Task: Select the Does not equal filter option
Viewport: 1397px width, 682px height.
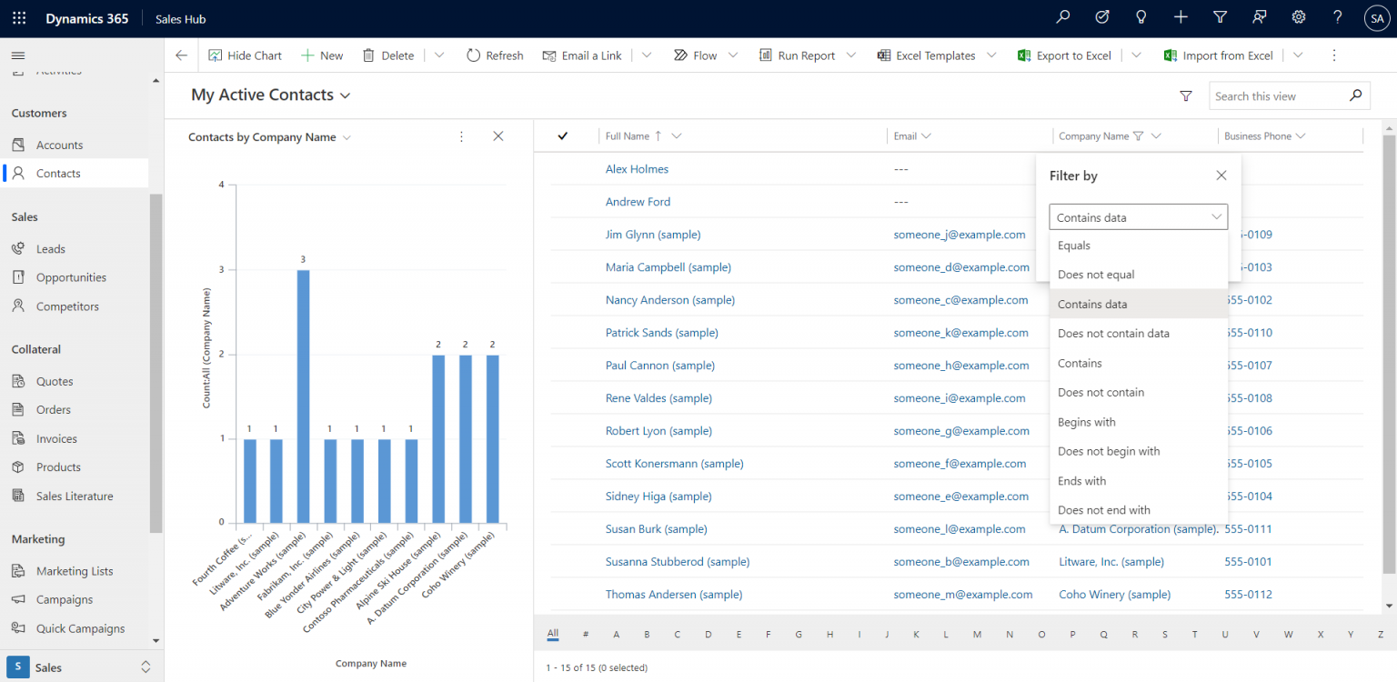Action: tap(1139, 275)
